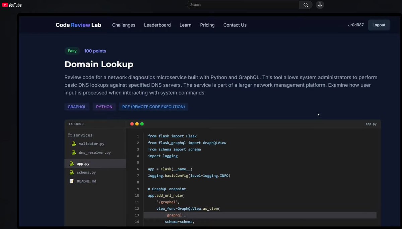Click the 'app.add_url_rule(' line

[166, 196]
